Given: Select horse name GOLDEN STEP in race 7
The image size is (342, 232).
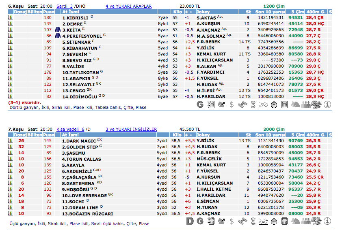Looking at the screenshot, I should (x=80, y=147).
